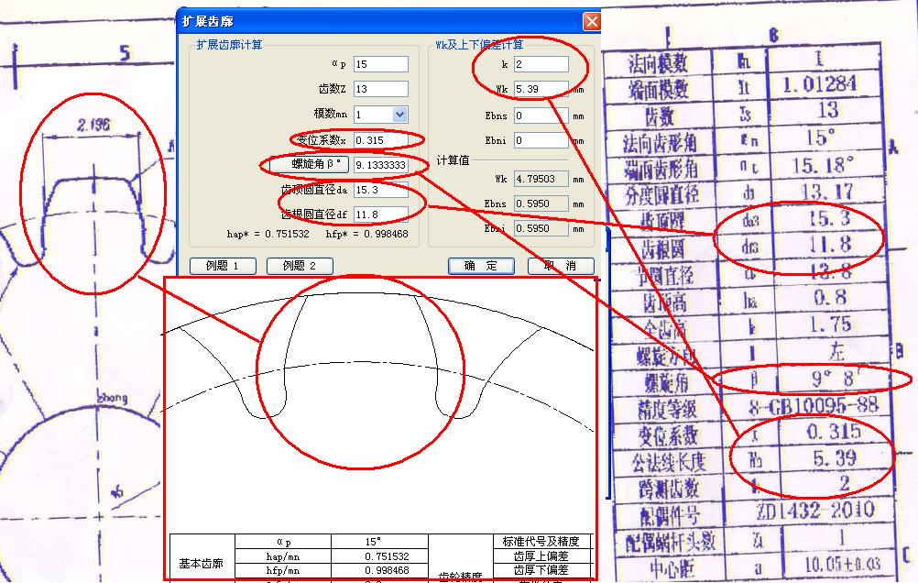
Task: Click the 10.05±0.03 center distance cell
Action: [842, 564]
